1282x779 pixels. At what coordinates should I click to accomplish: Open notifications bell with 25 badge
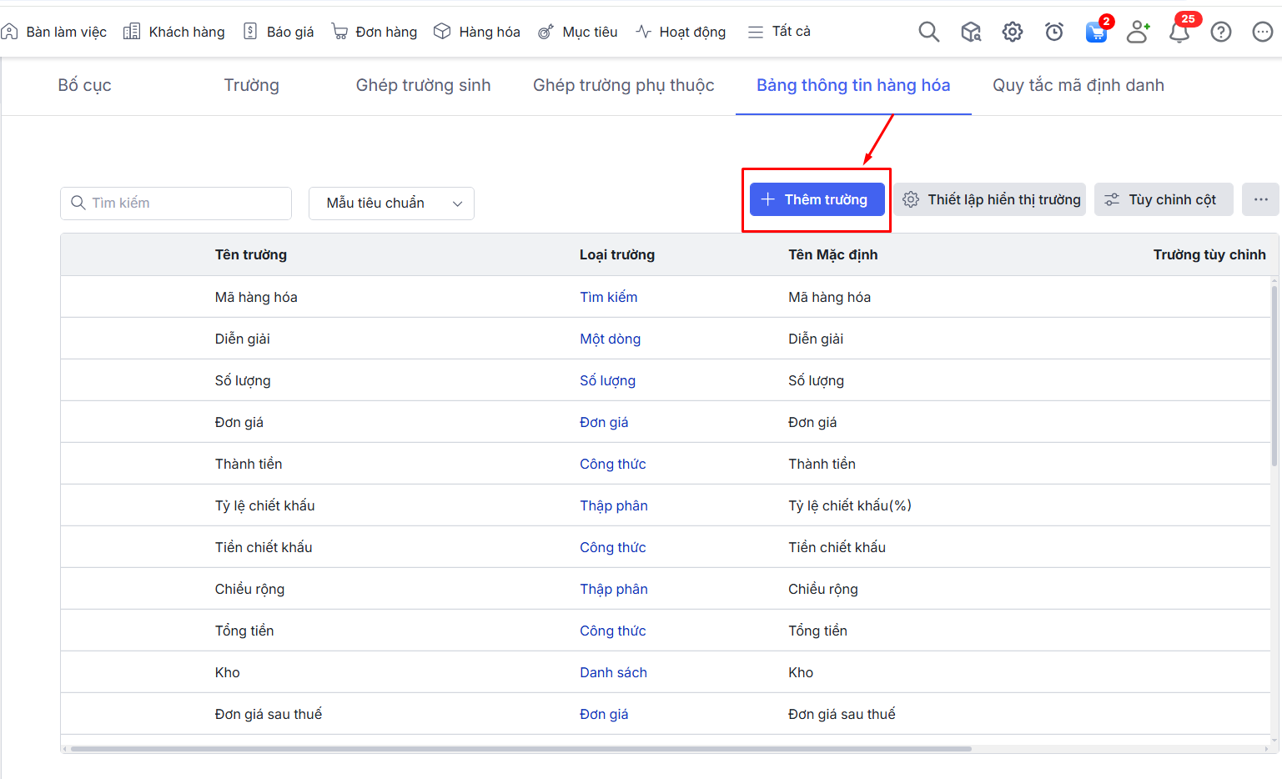1179,32
